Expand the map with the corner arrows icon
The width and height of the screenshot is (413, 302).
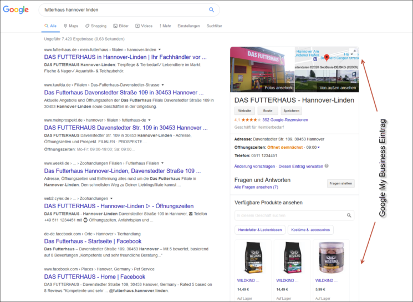pyautogui.click(x=354, y=52)
